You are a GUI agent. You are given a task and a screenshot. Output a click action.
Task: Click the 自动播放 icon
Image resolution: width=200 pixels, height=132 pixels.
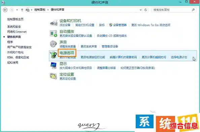tap(53, 34)
